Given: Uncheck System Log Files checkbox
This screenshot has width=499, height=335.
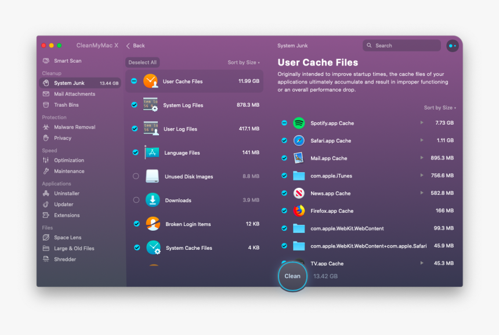Looking at the screenshot, I should click(134, 104).
